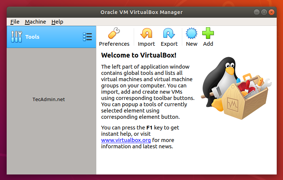
Task: Open the Tools list menu icon
Action: [87, 37]
